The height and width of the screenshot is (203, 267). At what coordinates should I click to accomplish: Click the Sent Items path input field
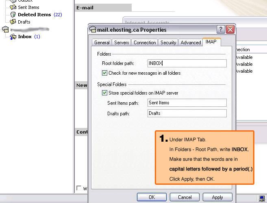187,103
